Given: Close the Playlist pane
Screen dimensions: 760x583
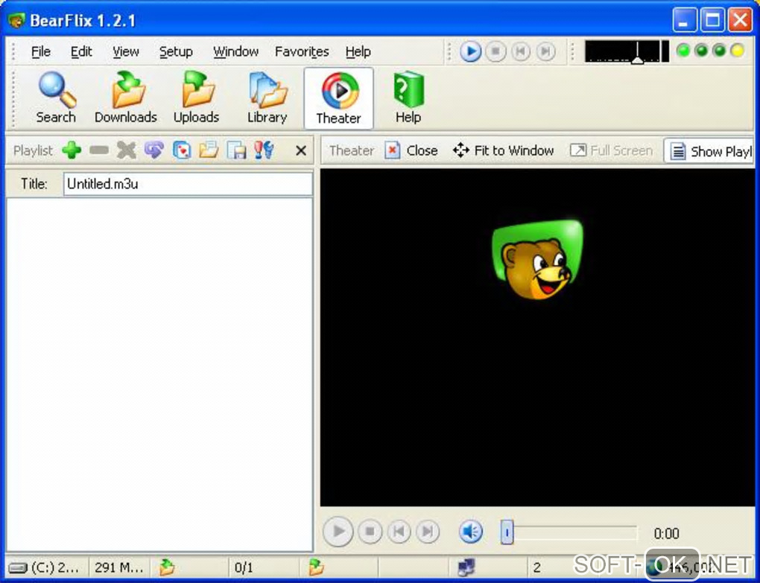Looking at the screenshot, I should 301,151.
